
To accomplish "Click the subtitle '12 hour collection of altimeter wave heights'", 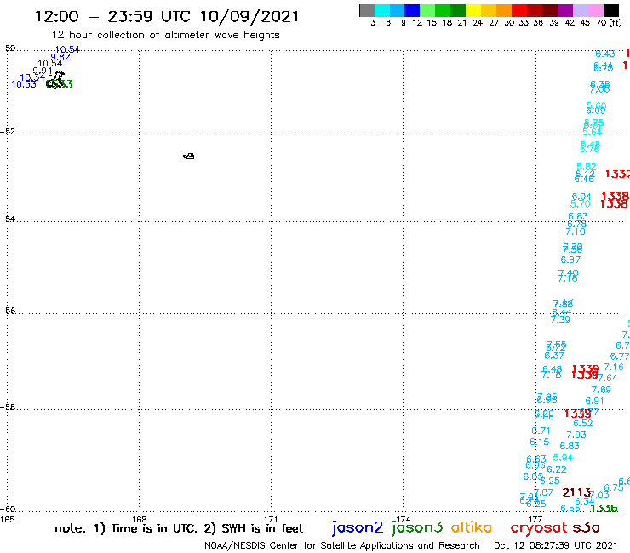I will coord(165,35).
